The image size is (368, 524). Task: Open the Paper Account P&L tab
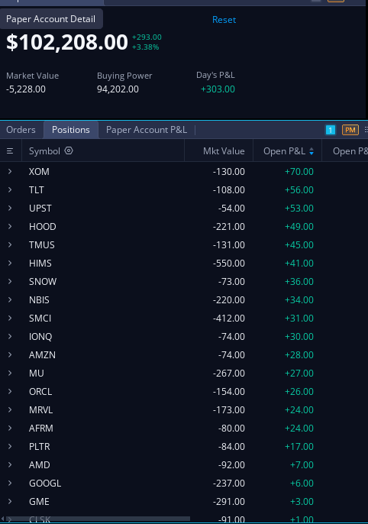[147, 130]
